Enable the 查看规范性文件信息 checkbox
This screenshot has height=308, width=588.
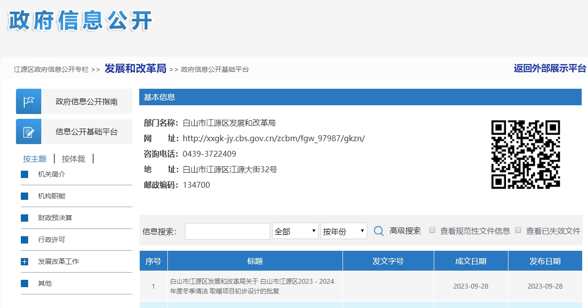tap(433, 230)
